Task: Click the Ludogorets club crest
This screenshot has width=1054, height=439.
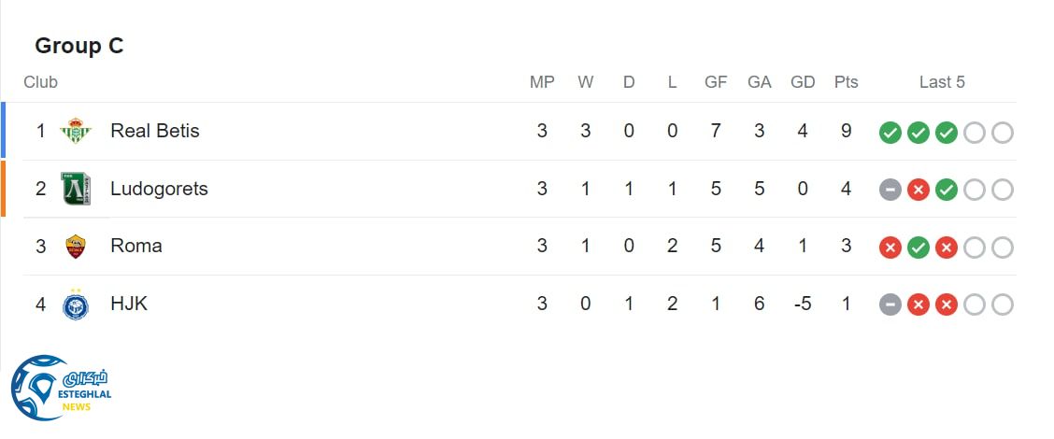Action: point(76,190)
